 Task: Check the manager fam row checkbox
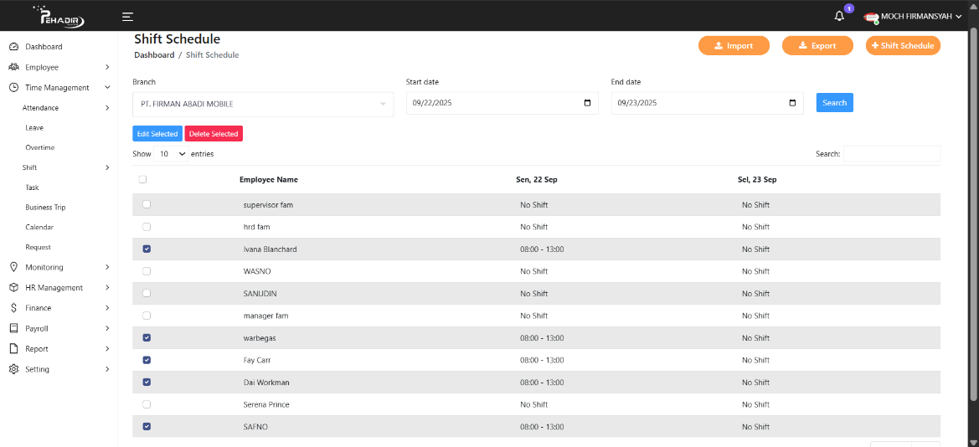click(x=147, y=316)
